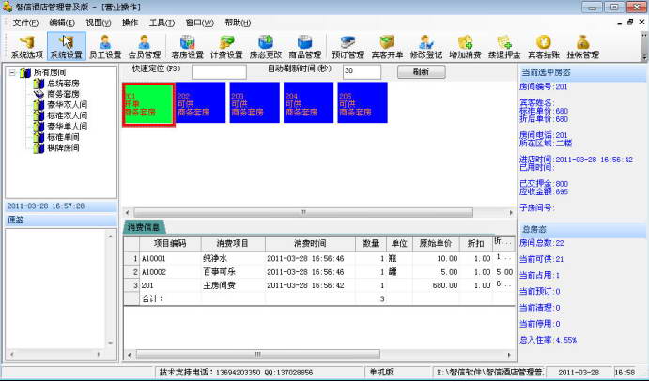Viewport: 649px width, 382px height.
Task: Open the 操作 menu
Action: click(130, 23)
